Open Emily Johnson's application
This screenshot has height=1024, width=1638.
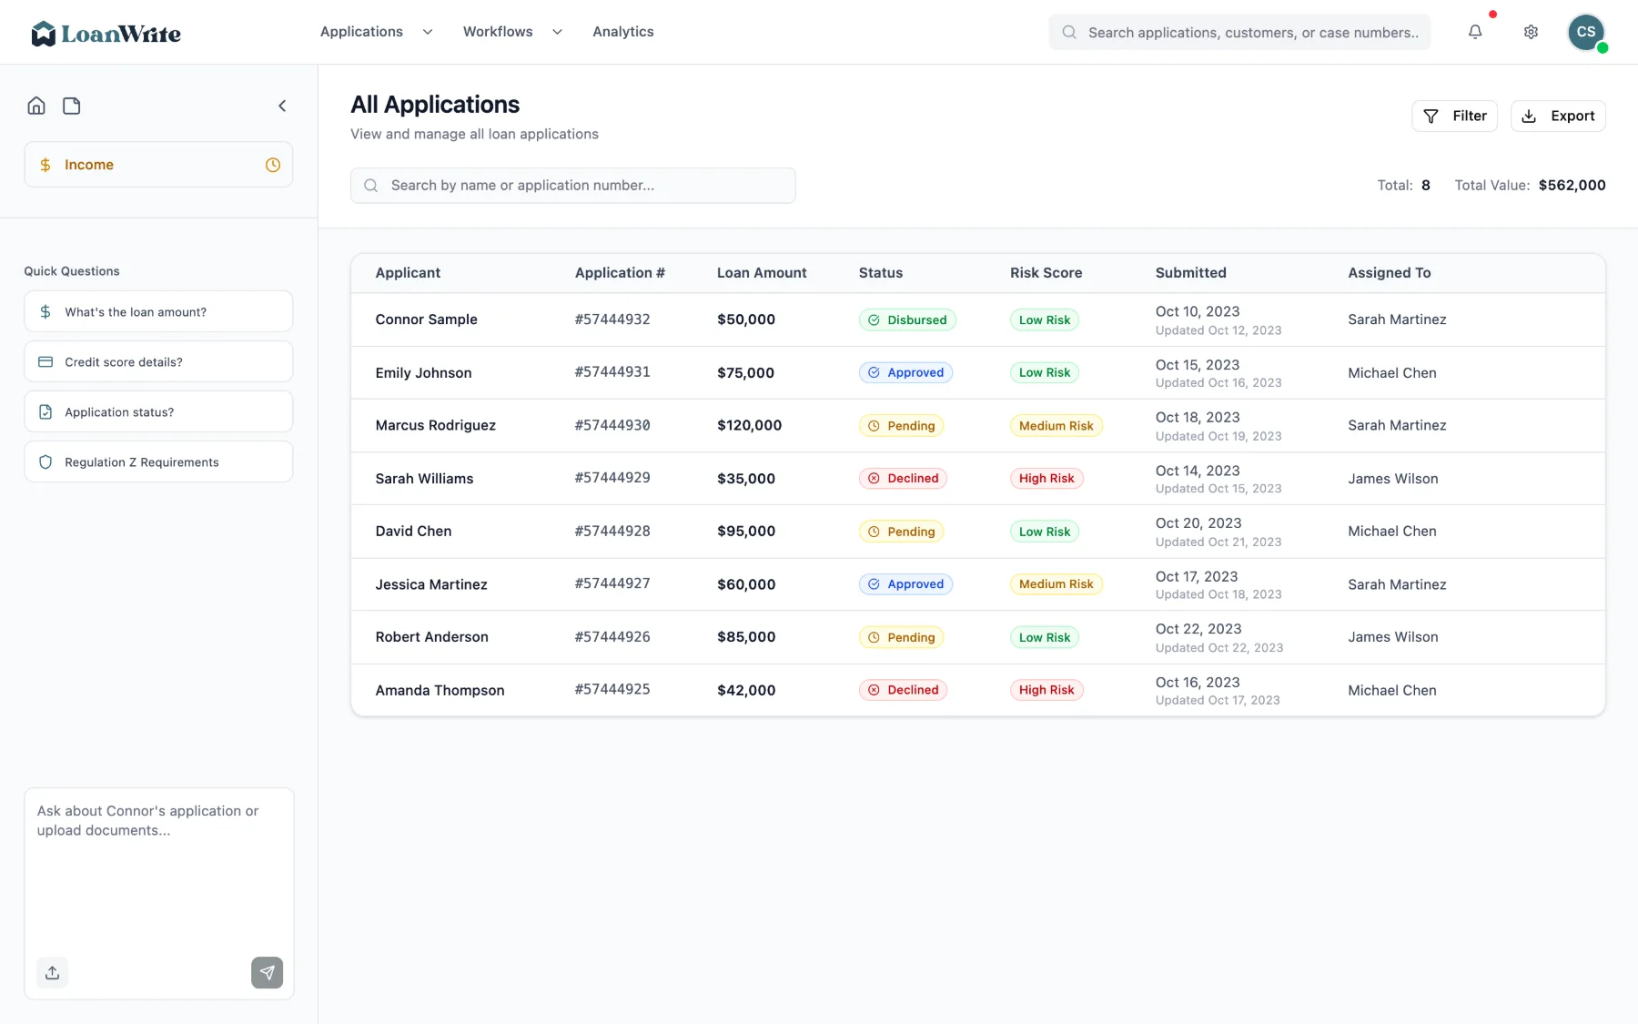(978, 372)
